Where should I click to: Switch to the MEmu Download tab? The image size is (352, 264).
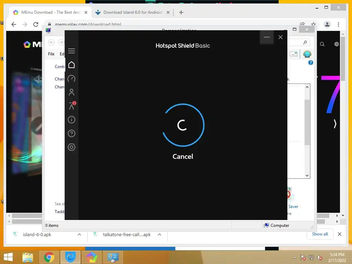click(50, 12)
